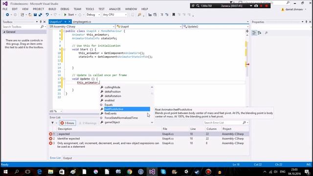The image size is (313, 176).
Task: Collapse the General group in Toolbox
Action: click(4, 32)
